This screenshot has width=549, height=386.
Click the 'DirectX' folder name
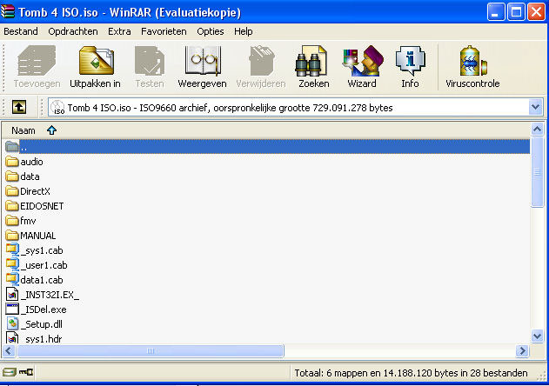coord(35,191)
